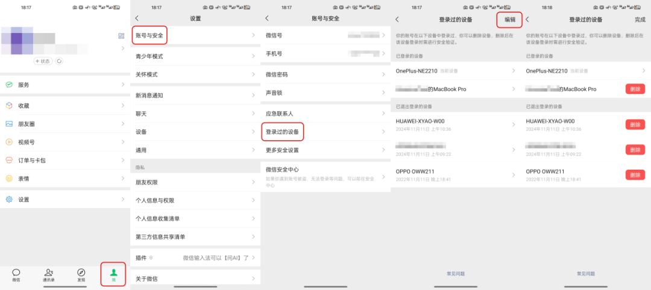
Task: Open 登录过的设备 entry
Action: (x=282, y=132)
